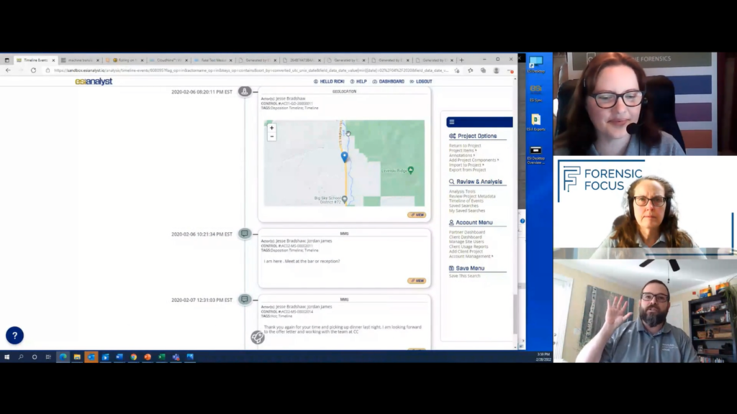Click VIEW on the geolocation card
The height and width of the screenshot is (414, 737).
tap(417, 215)
